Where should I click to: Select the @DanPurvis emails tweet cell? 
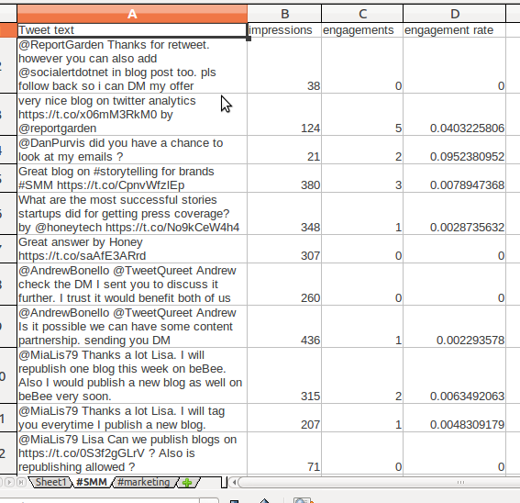point(132,150)
